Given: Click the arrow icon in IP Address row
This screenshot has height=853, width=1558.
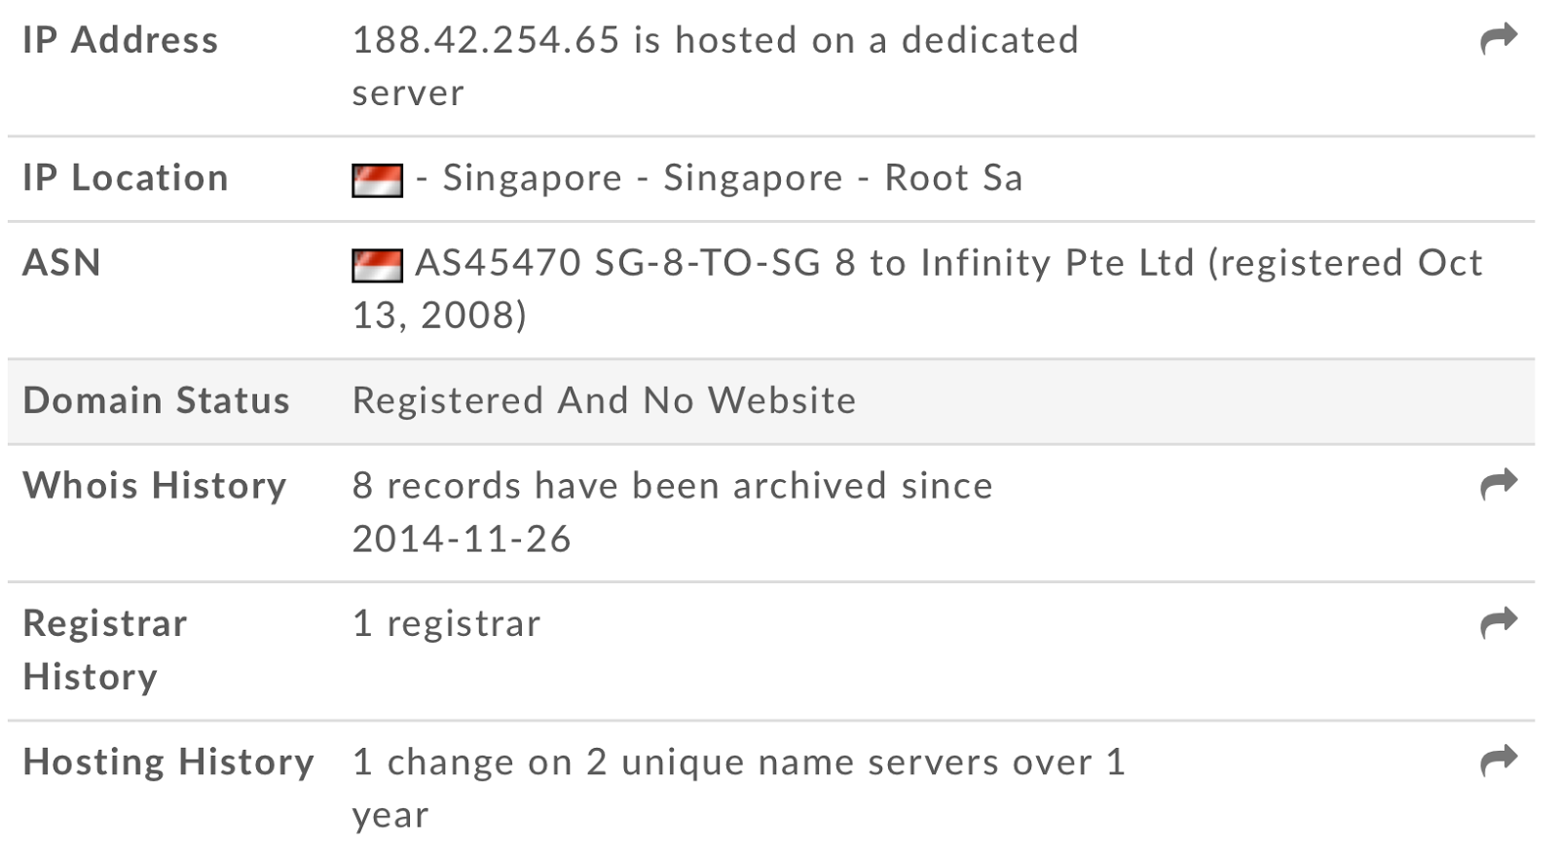Looking at the screenshot, I should (1499, 40).
